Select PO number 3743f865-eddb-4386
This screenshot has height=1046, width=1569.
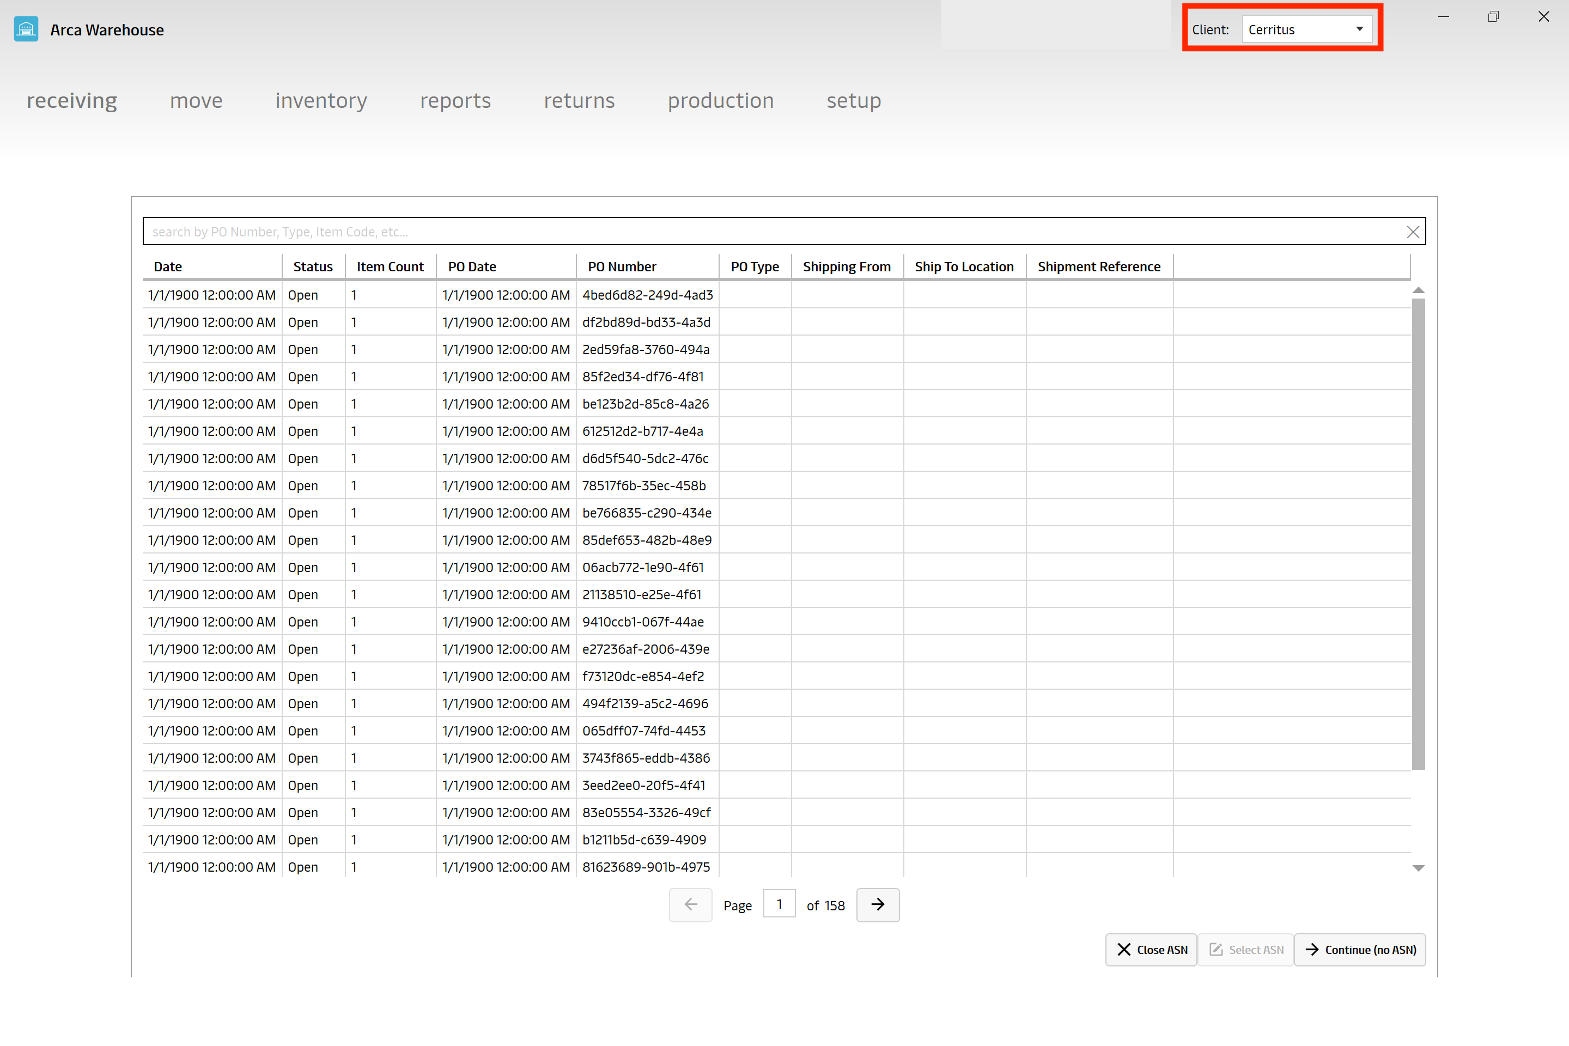click(x=646, y=758)
